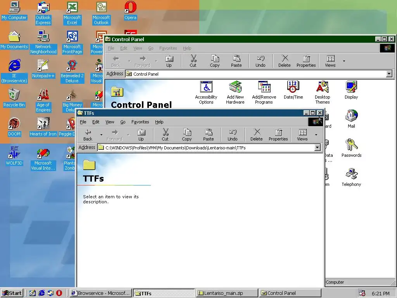397x298 pixels.
Task: Select Opera desktop shortcut
Action: (130, 10)
